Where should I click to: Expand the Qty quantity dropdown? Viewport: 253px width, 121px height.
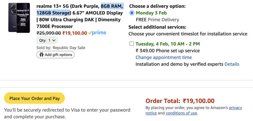(47, 40)
